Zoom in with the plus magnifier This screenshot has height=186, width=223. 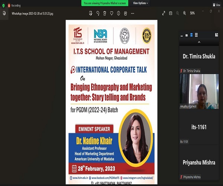click(184, 13)
